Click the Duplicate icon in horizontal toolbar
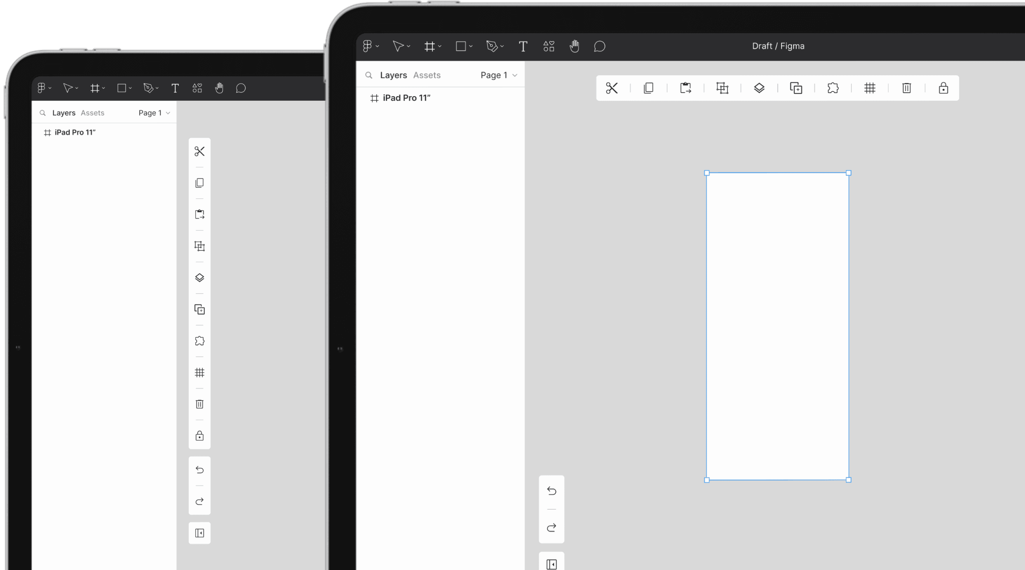The width and height of the screenshot is (1025, 570). (x=796, y=88)
